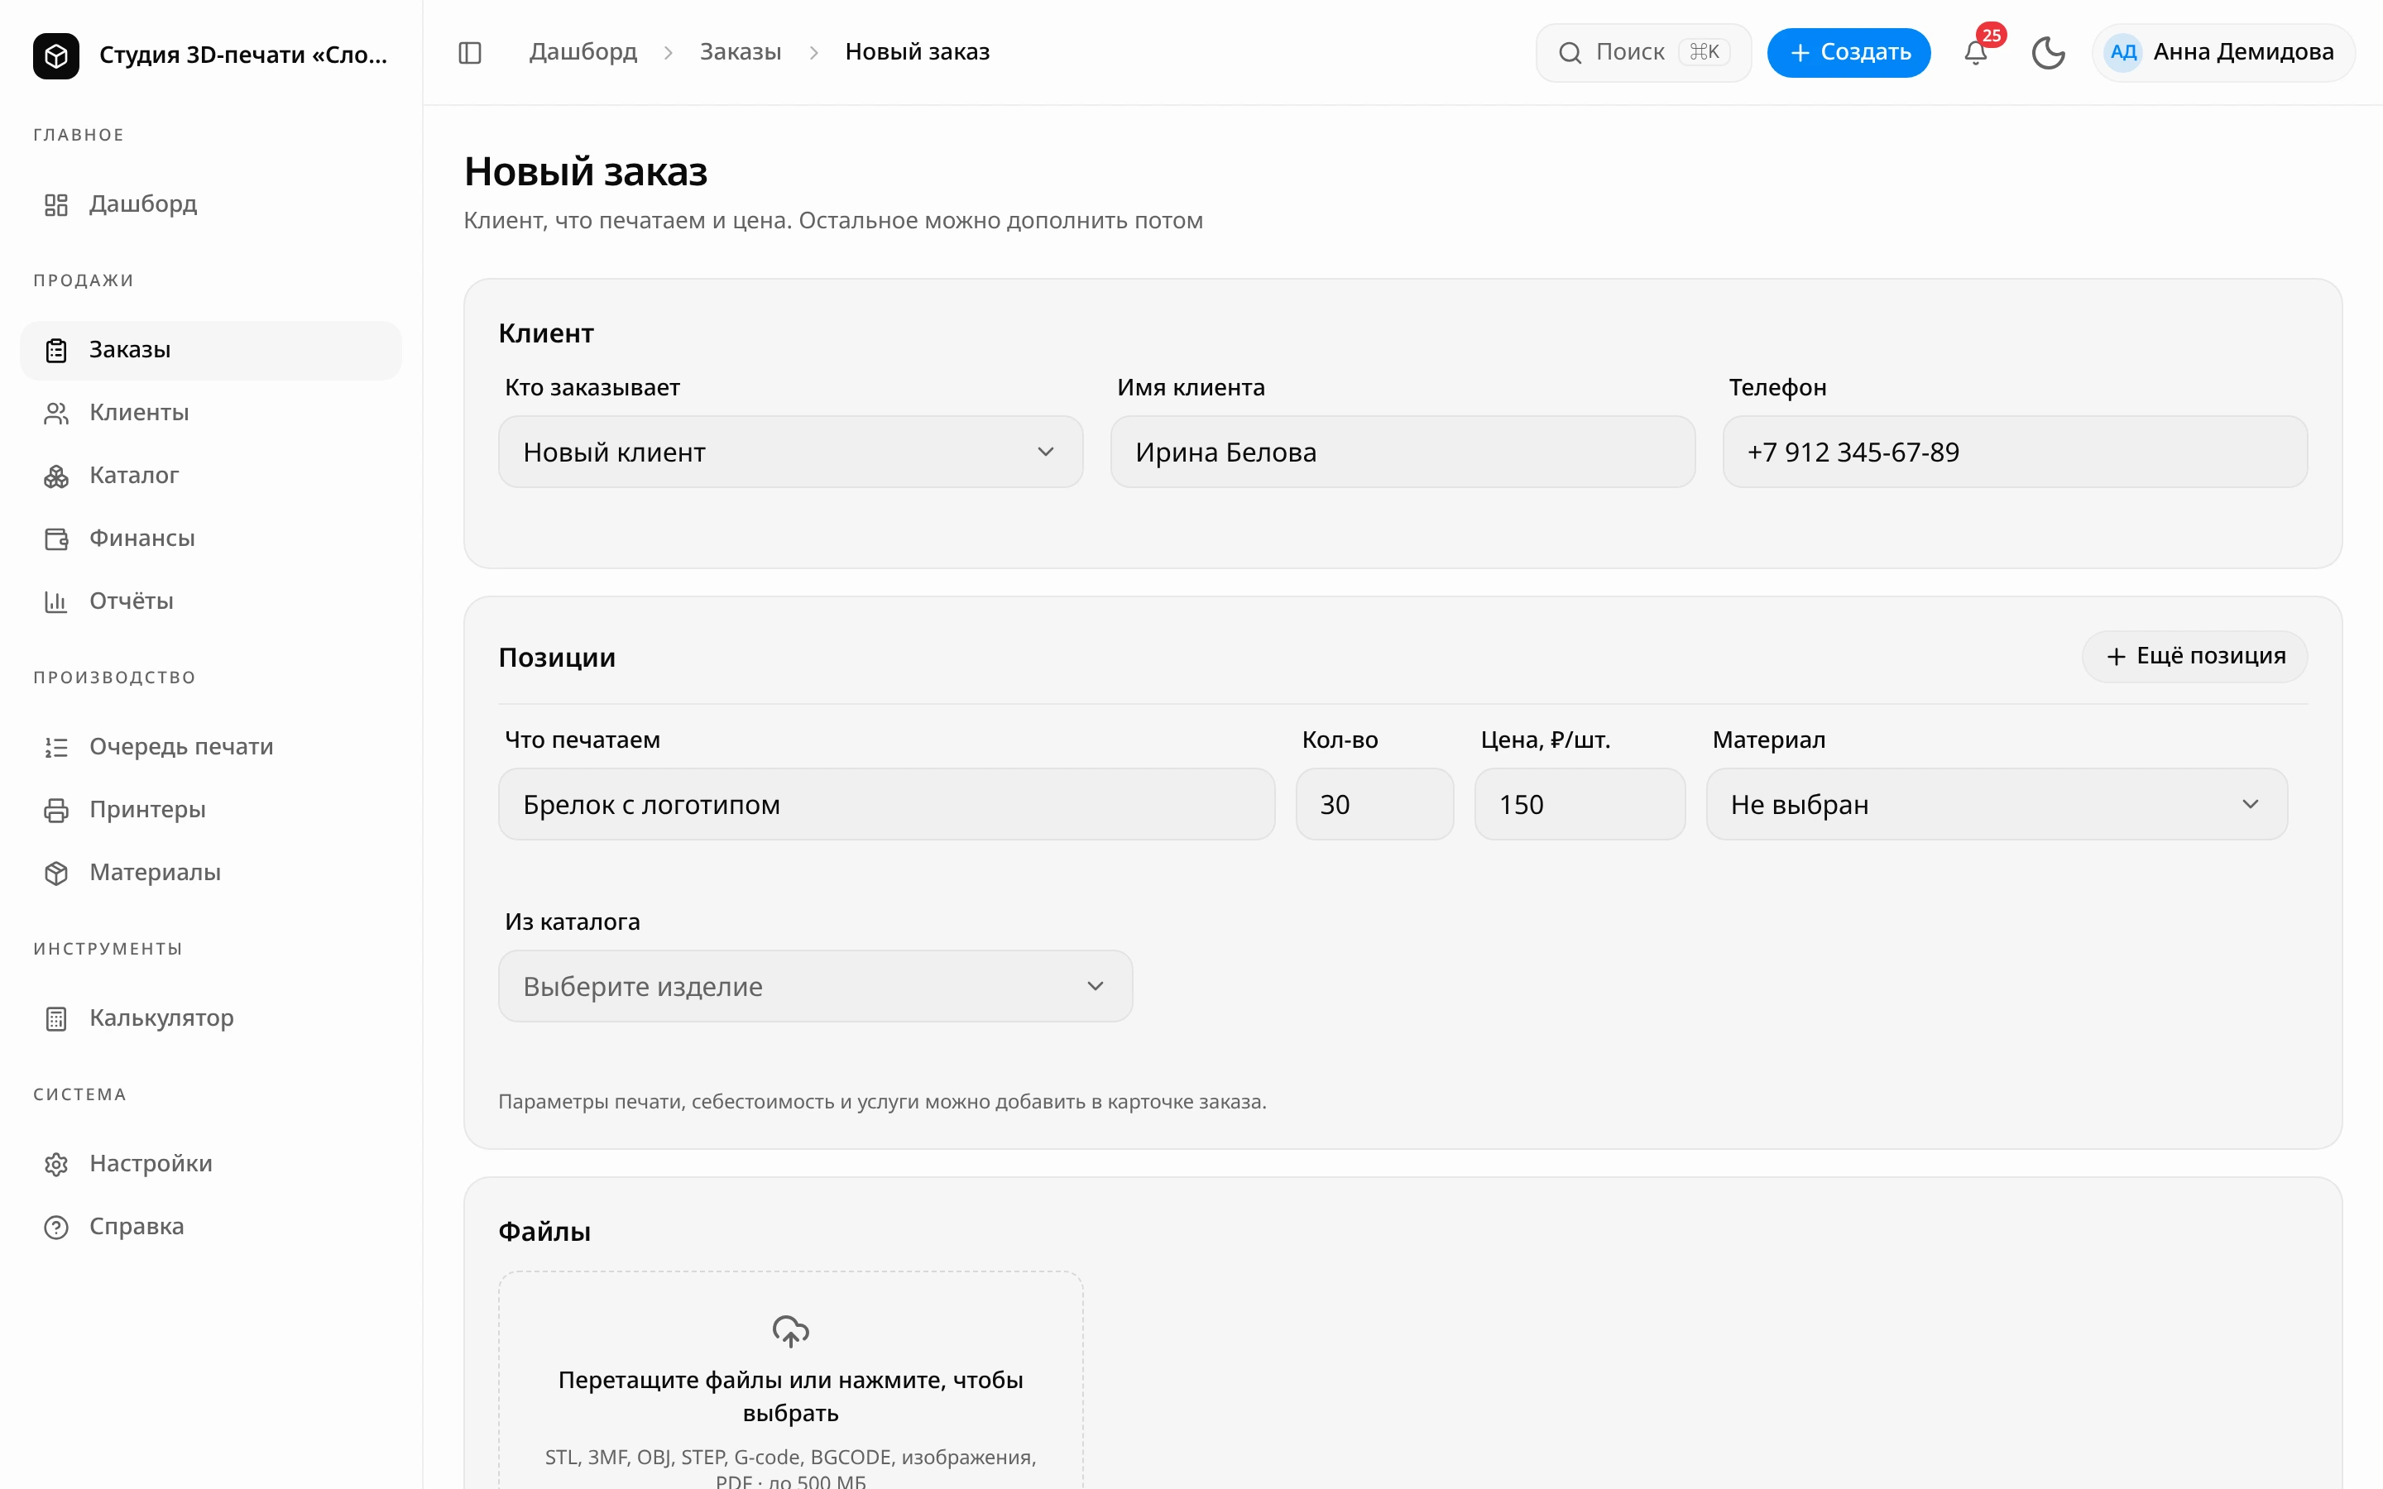Click the Очередь печати list icon

pos(56,748)
